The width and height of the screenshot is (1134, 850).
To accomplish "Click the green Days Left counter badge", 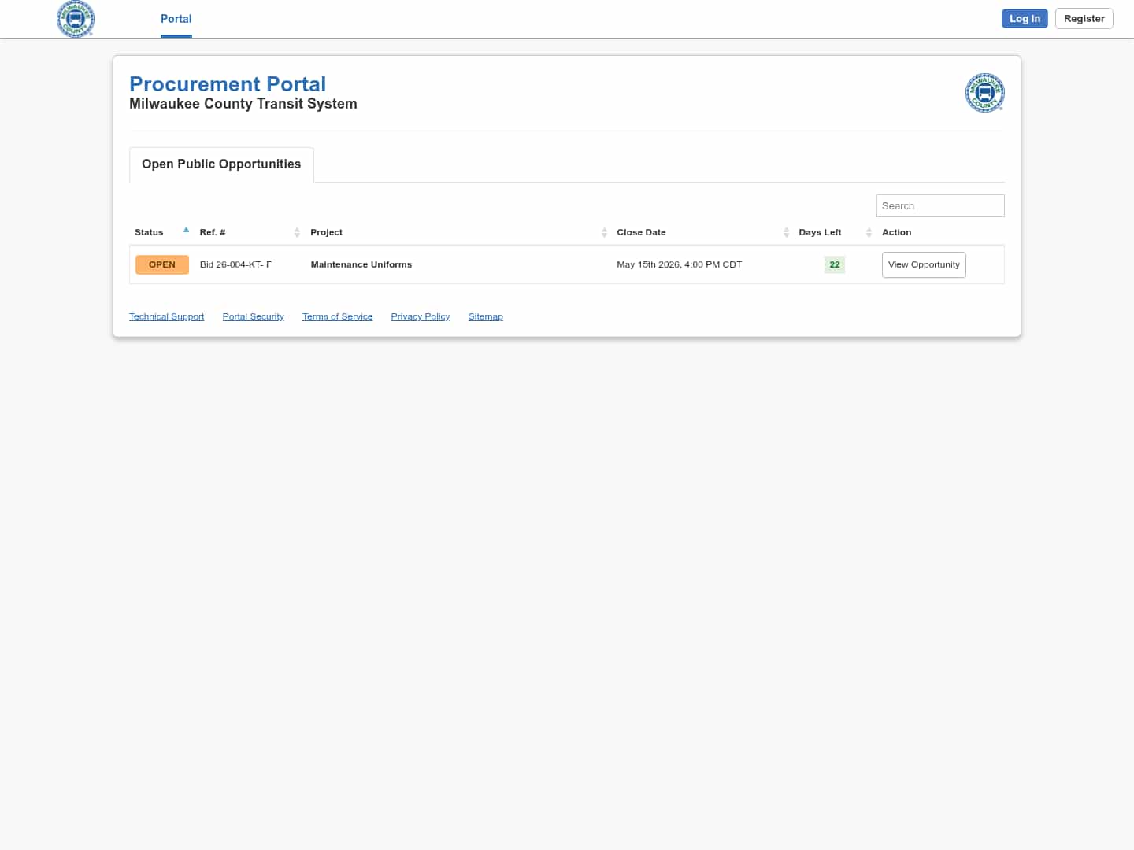I will pyautogui.click(x=835, y=264).
